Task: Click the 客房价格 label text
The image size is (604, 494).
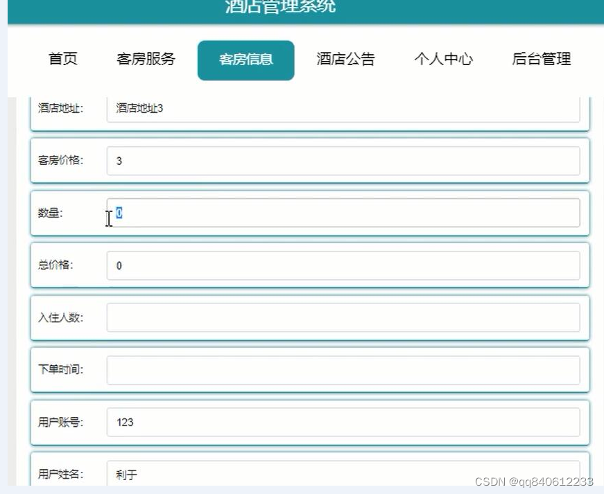Action: coord(60,161)
